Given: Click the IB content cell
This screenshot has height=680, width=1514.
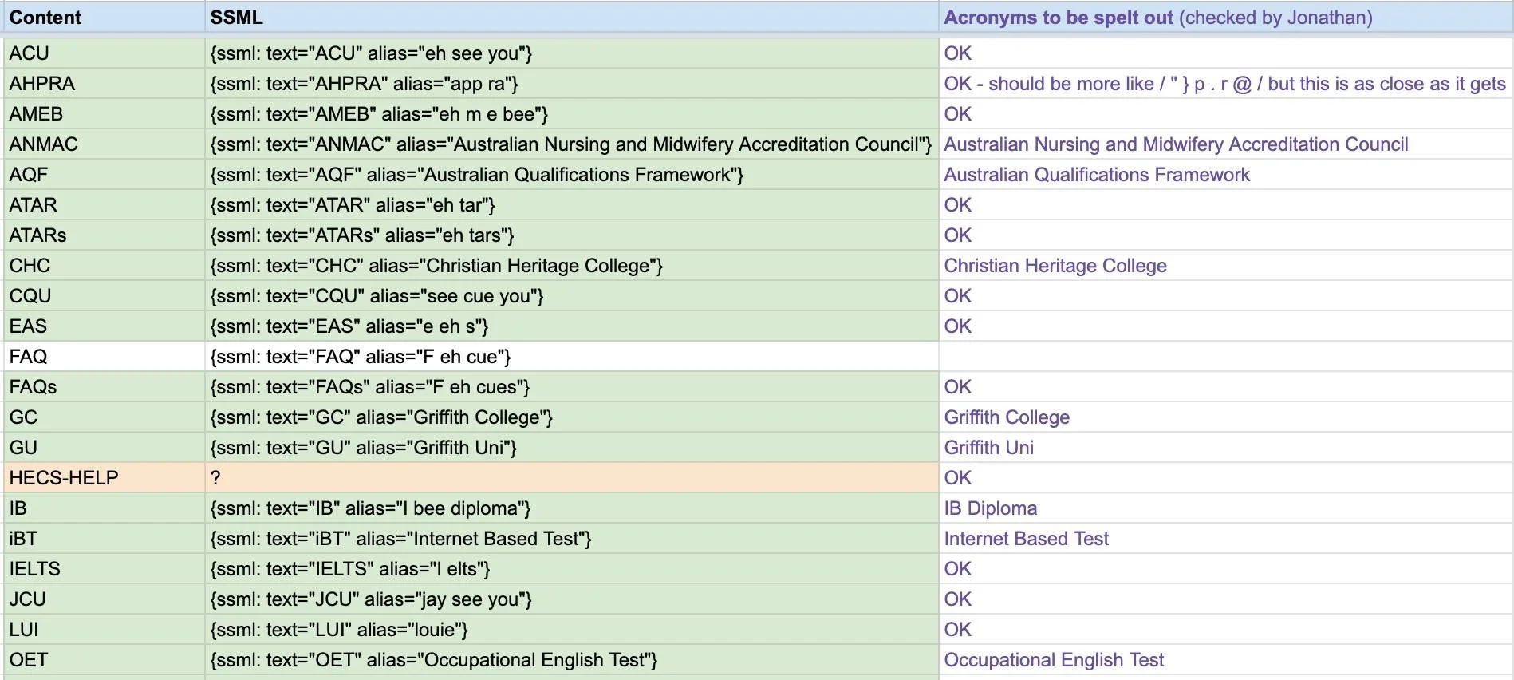Looking at the screenshot, I should (104, 508).
